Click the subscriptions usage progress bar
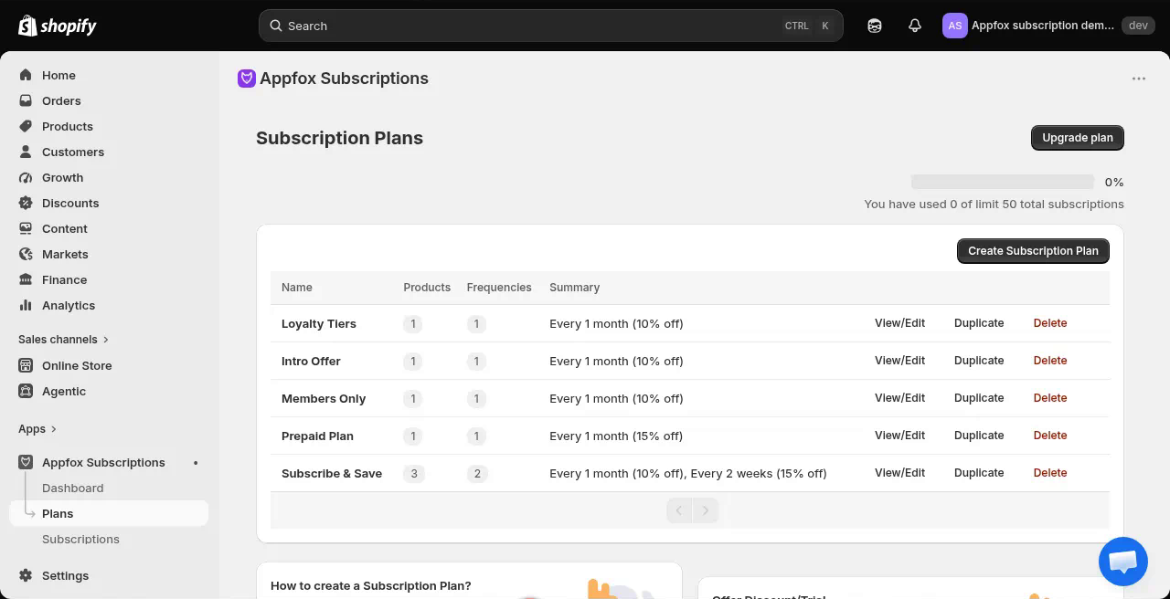This screenshot has width=1170, height=599. [1003, 182]
